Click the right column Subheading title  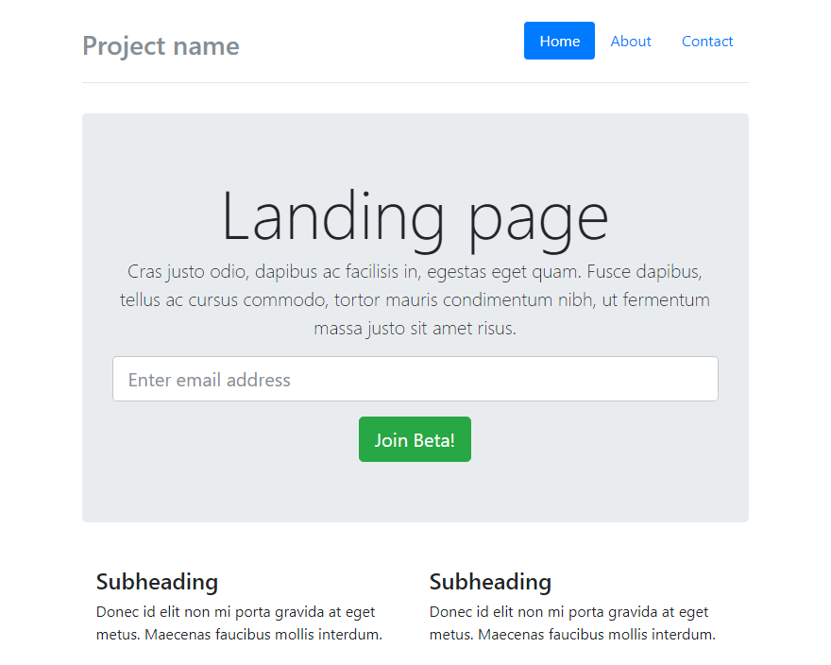click(x=490, y=582)
